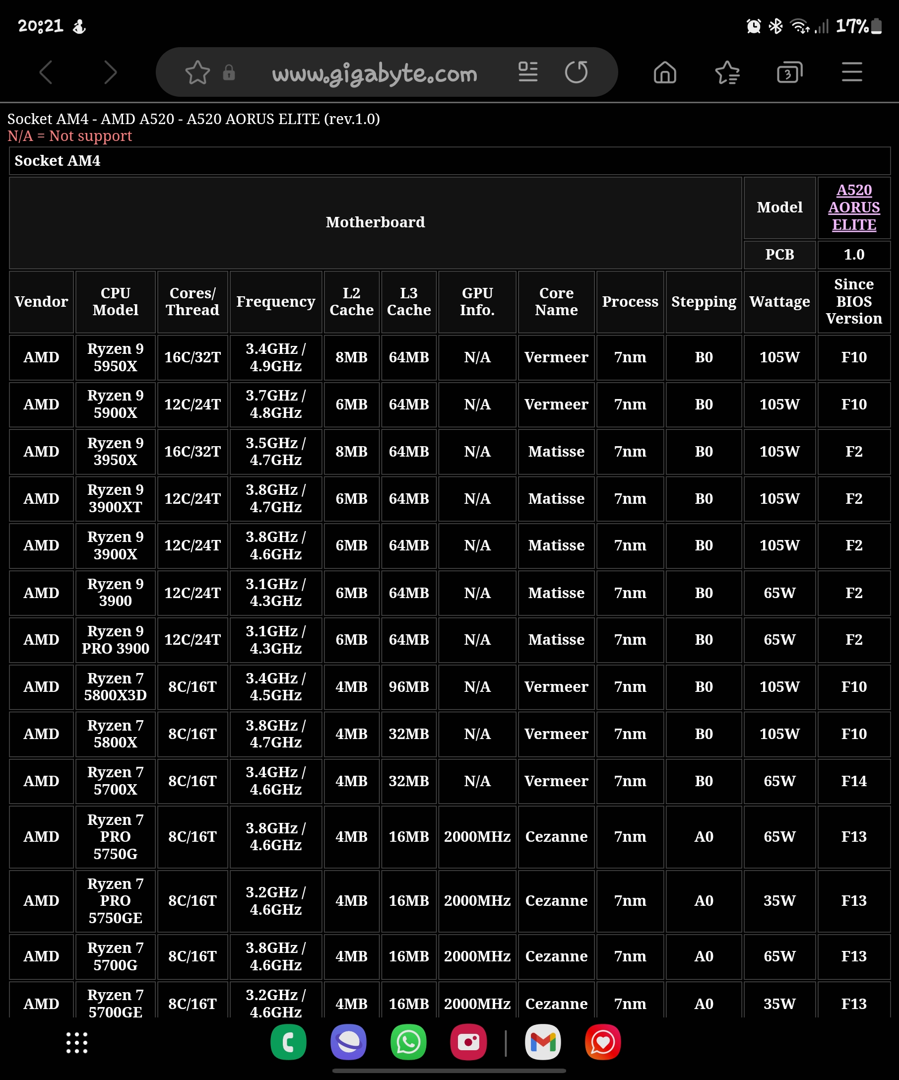Screen dimensions: 899x1080
Task: Select the 'Ryzen 9 PRO 3900' cell
Action: [116, 640]
